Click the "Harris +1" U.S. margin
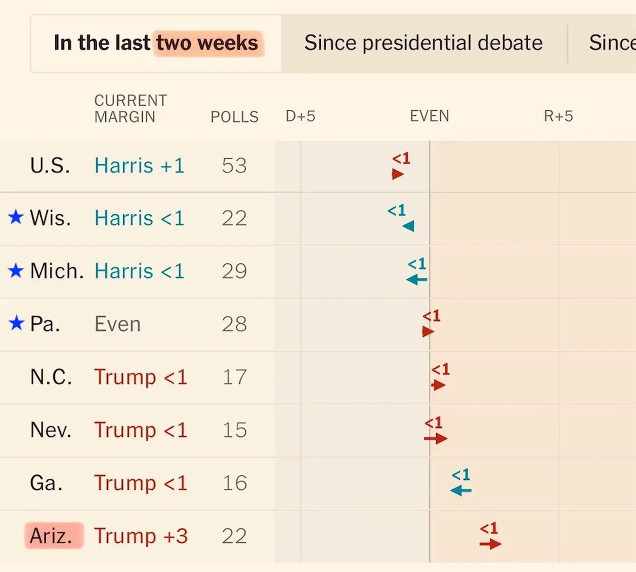Screen dimensions: 636x572 click(x=139, y=166)
